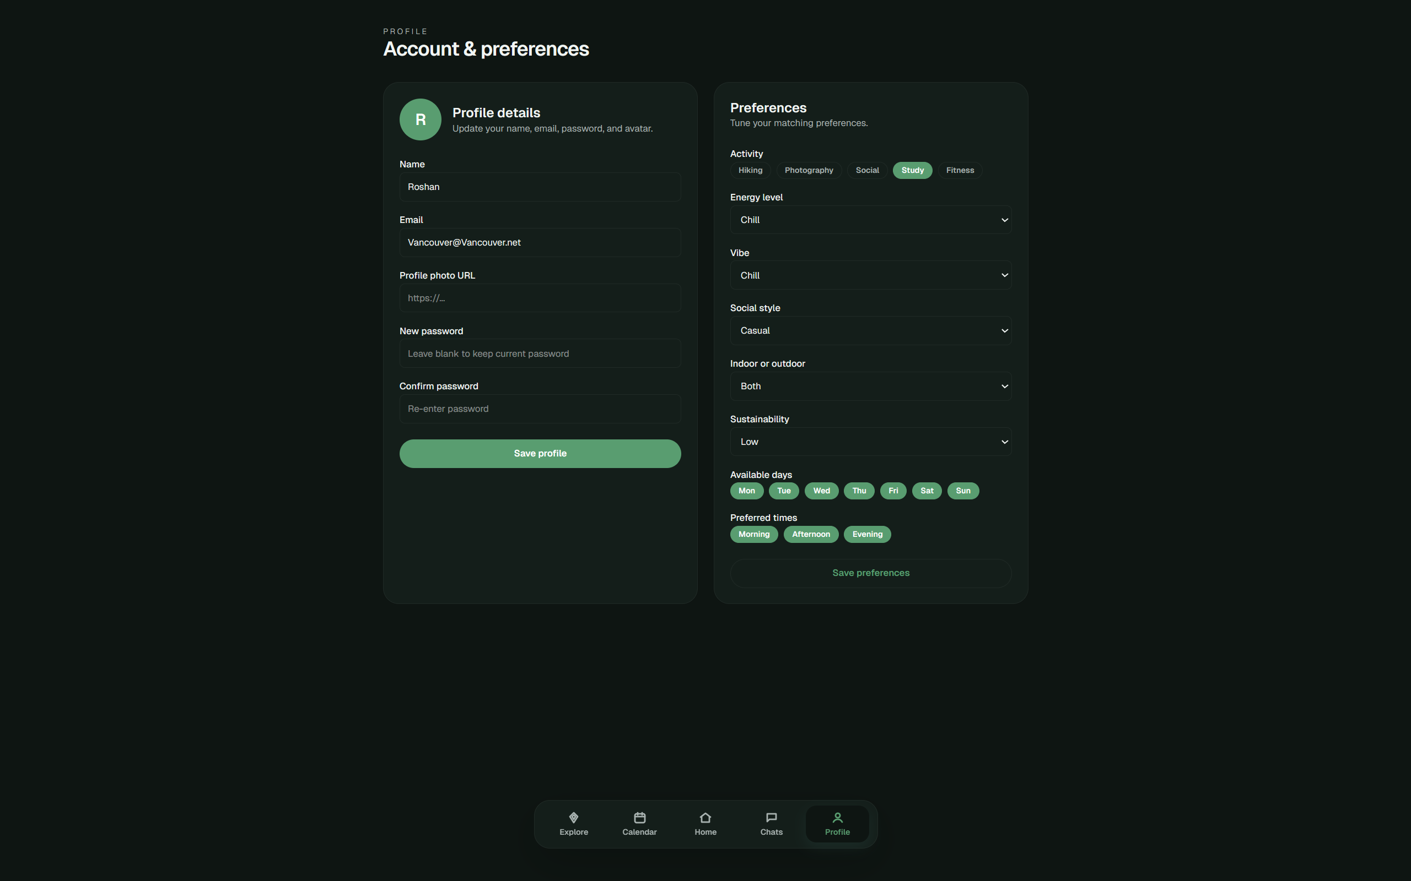Enable the Hiking activity chip
This screenshot has height=881, width=1411.
750,170
